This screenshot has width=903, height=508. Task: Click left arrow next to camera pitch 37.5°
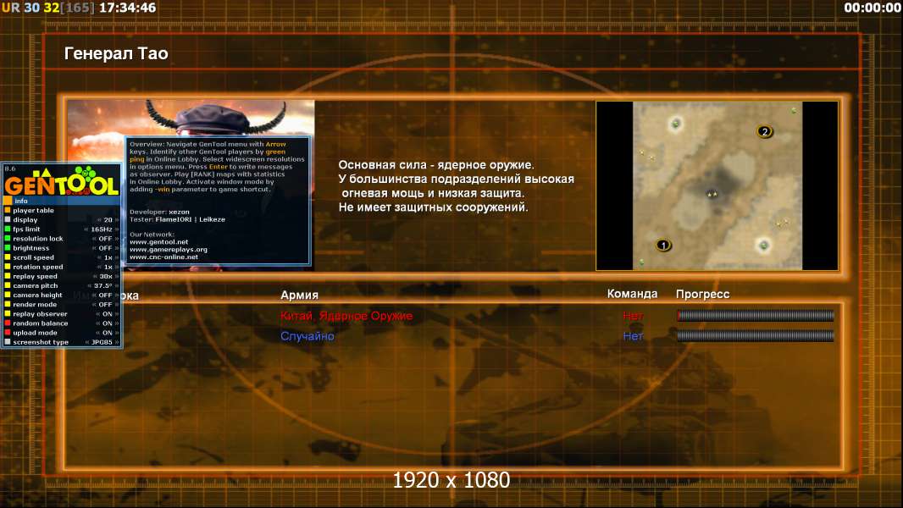(90, 285)
